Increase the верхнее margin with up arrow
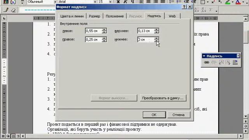 pos(156,30)
